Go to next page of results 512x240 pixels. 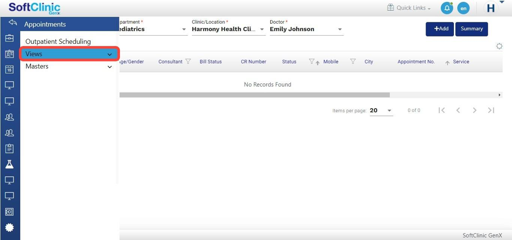[475, 110]
